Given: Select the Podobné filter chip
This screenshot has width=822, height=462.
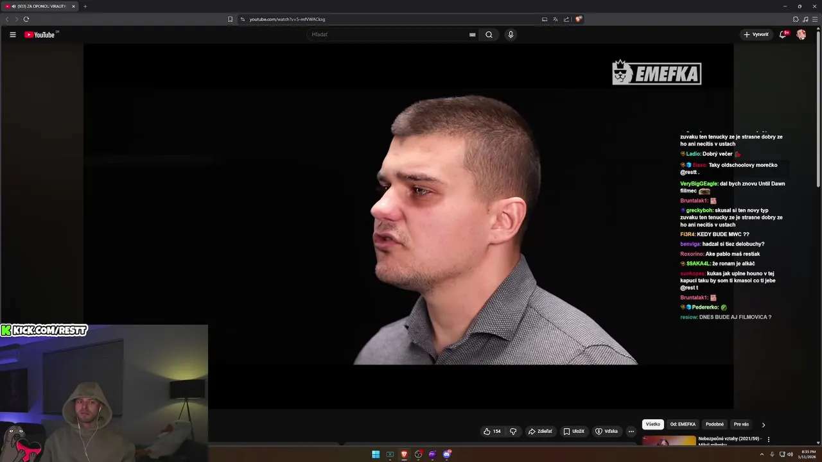Looking at the screenshot, I should tap(715, 424).
